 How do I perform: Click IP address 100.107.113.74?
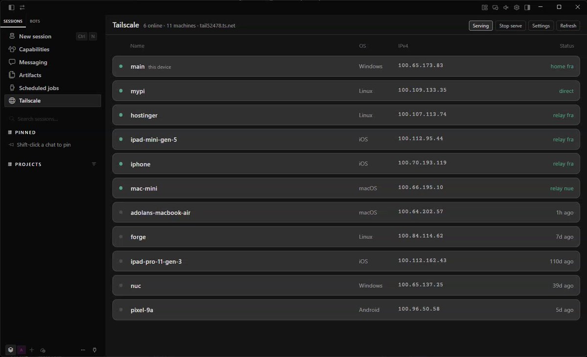point(422,114)
